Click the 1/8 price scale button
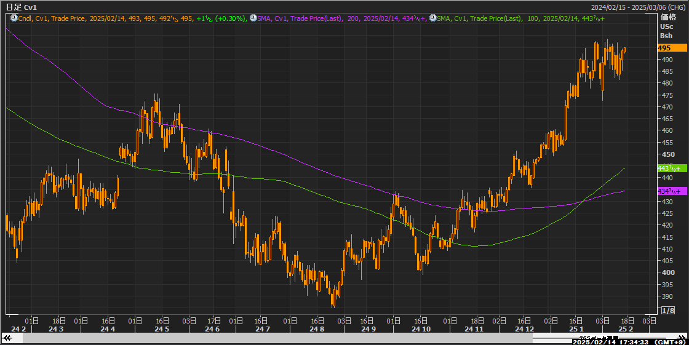 point(667,311)
